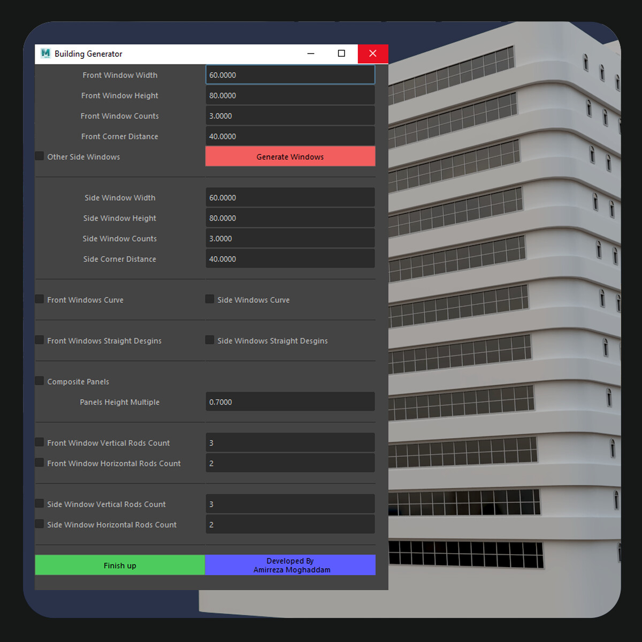Enable Composite Panels option
This screenshot has height=642, width=642.
(39, 380)
